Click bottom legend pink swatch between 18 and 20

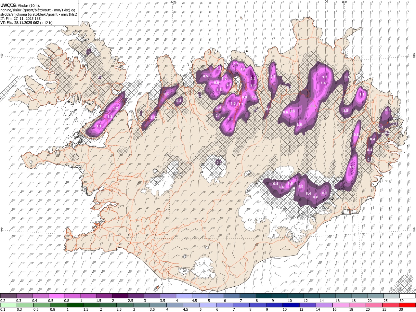[x=358, y=305]
